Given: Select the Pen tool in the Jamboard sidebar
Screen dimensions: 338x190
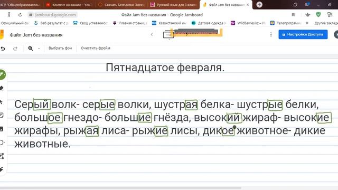Looking at the screenshot, I should click(2, 75).
